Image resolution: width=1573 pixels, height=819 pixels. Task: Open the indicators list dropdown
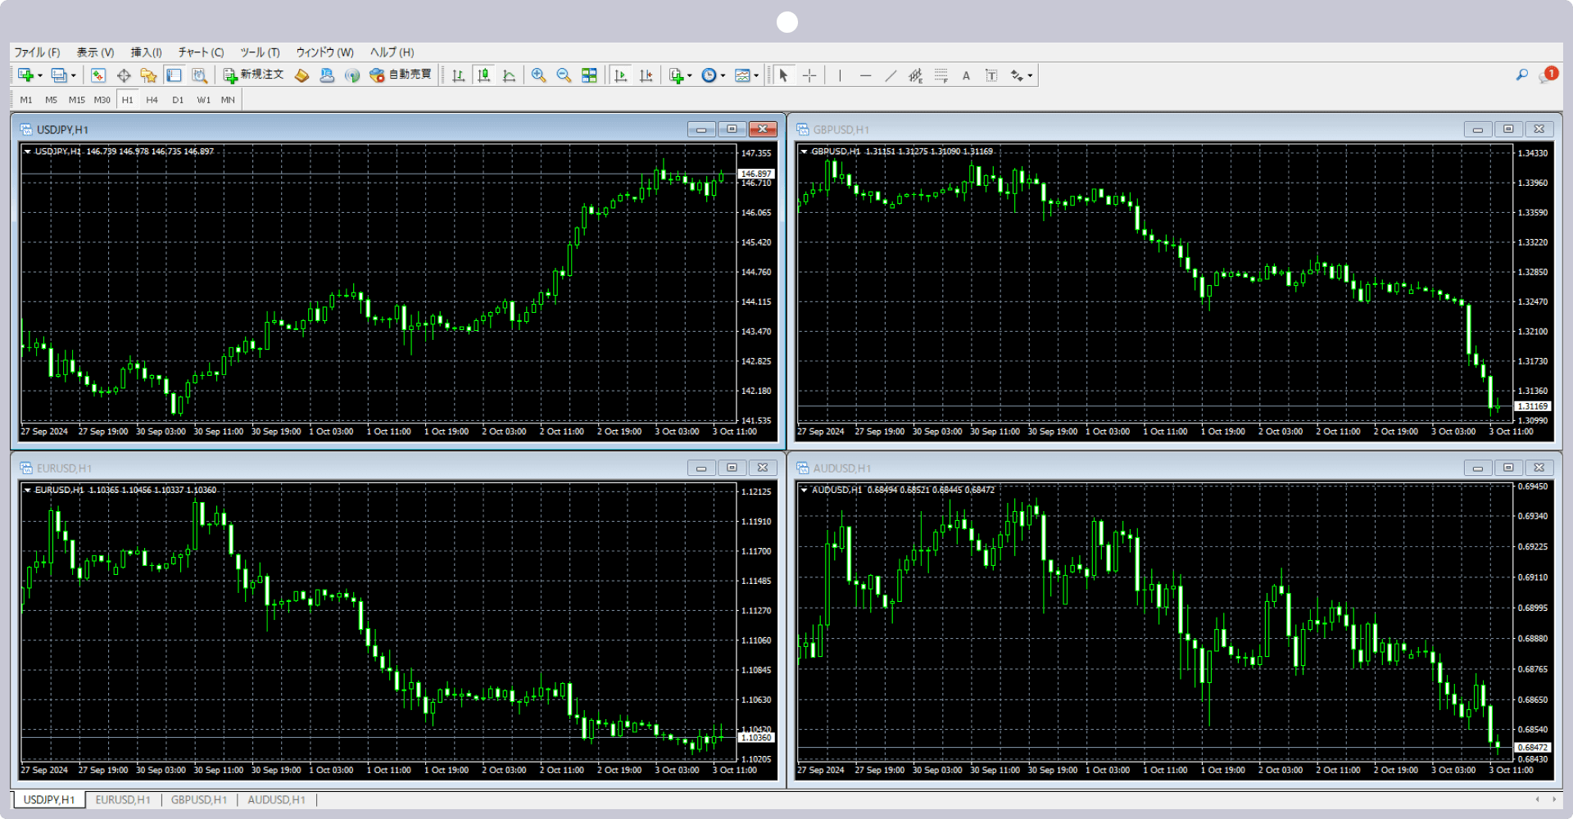tap(689, 75)
